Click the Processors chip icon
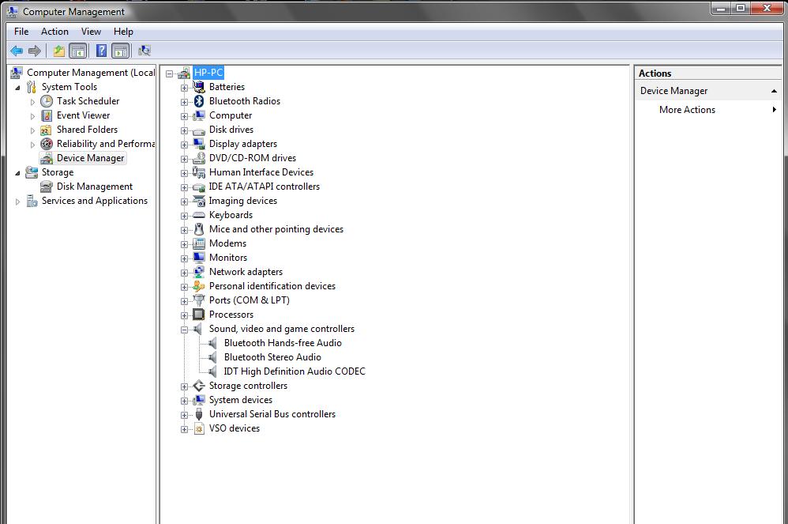 pyautogui.click(x=199, y=315)
